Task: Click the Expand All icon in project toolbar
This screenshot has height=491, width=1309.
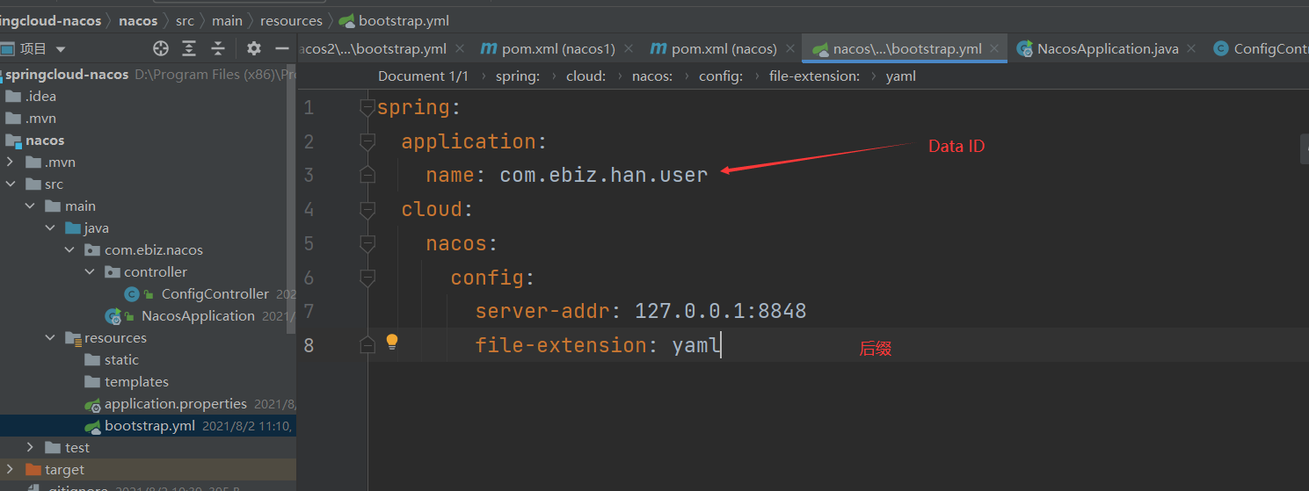Action: [x=189, y=48]
